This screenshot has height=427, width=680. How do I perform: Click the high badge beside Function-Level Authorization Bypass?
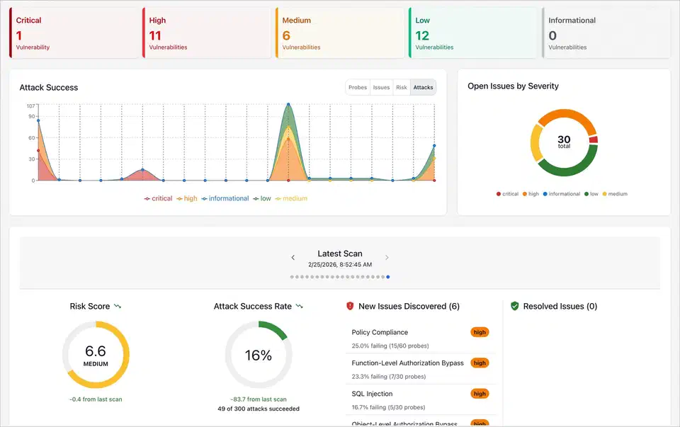[x=480, y=363]
